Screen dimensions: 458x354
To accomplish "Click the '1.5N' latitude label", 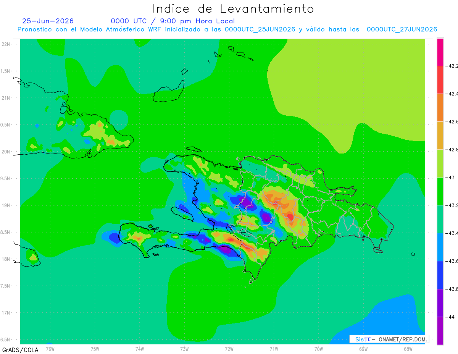I will tap(5, 71).
